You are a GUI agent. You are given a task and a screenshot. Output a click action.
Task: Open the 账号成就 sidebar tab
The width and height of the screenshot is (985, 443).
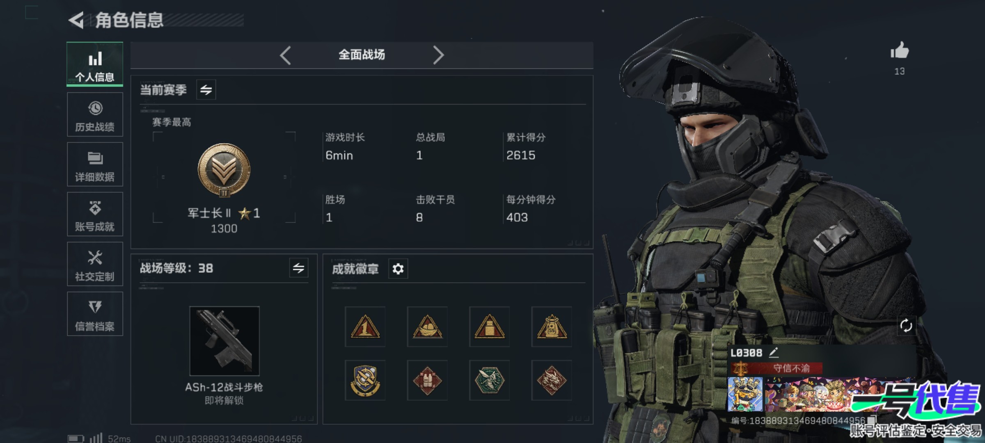coord(95,214)
